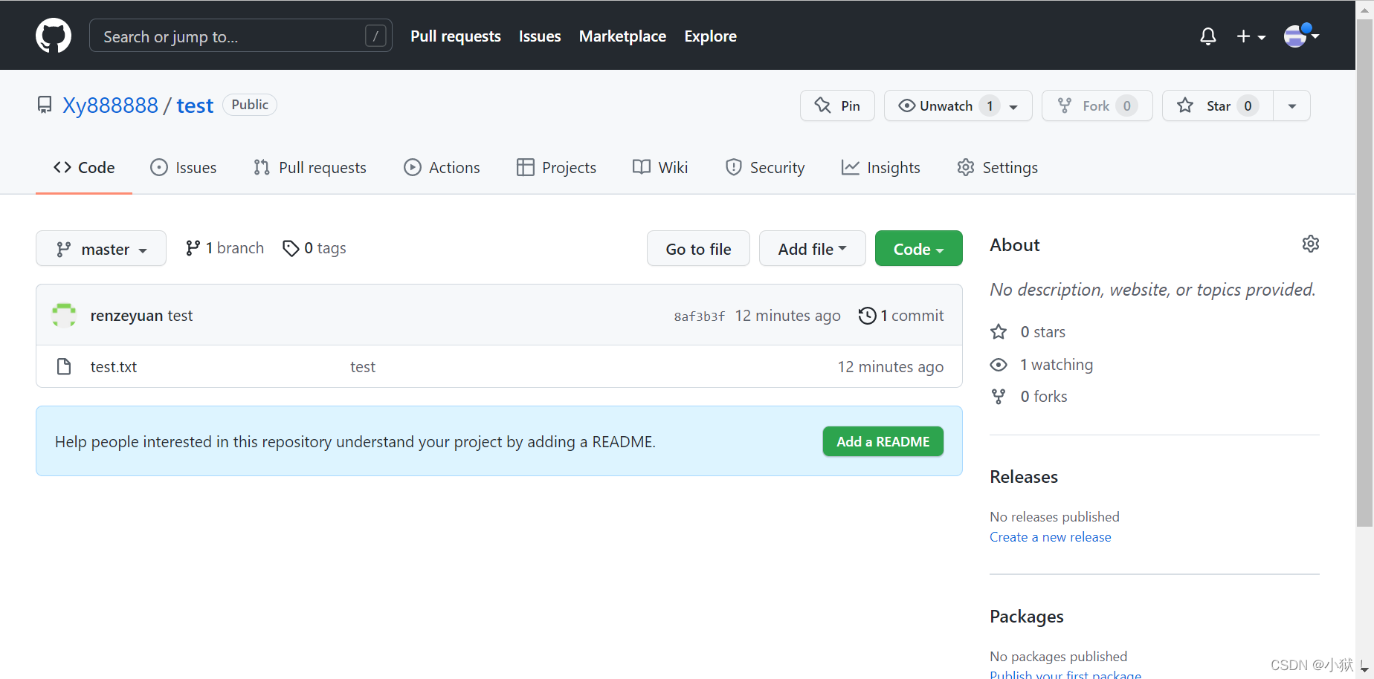The image size is (1374, 679).
Task: Open the star lists dropdown arrow
Action: 1292,105
